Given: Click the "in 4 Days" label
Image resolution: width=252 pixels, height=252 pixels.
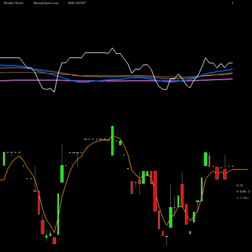Looking at the screenshot, I should pyautogui.click(x=242, y=198).
